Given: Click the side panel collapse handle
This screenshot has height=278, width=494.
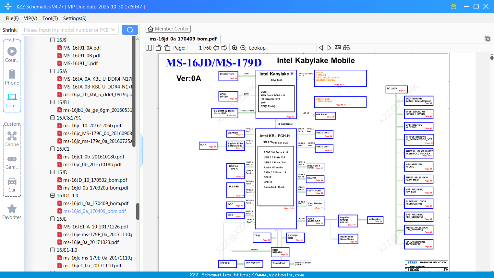Looking at the screenshot, I should pyautogui.click(x=141, y=150).
